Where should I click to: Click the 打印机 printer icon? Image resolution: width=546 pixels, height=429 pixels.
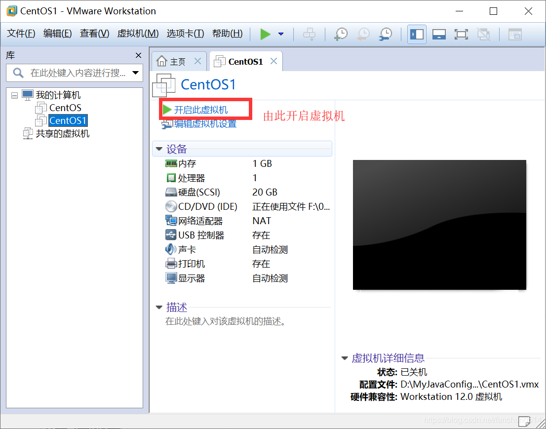[171, 264]
